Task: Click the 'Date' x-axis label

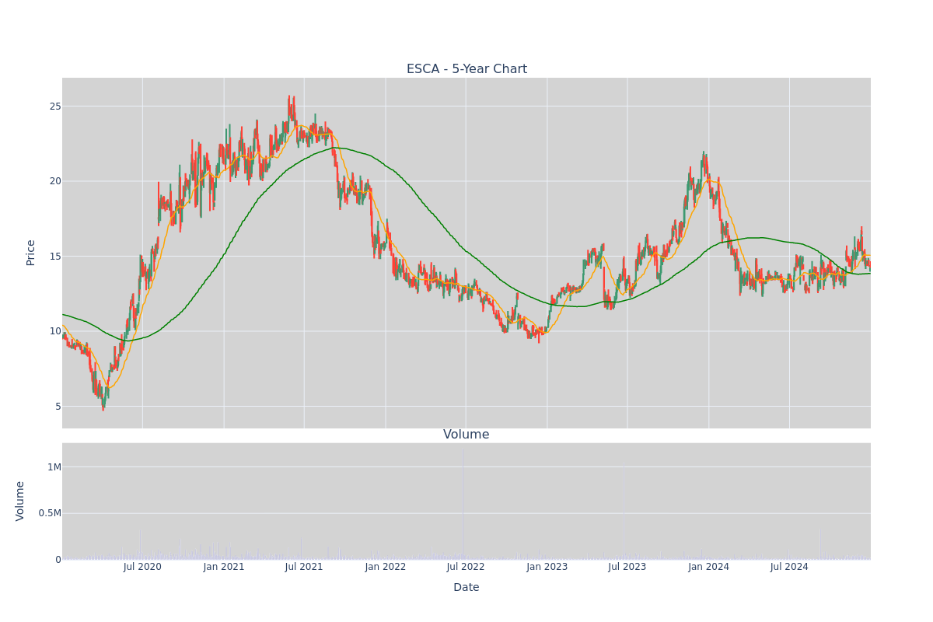Action: (x=466, y=588)
